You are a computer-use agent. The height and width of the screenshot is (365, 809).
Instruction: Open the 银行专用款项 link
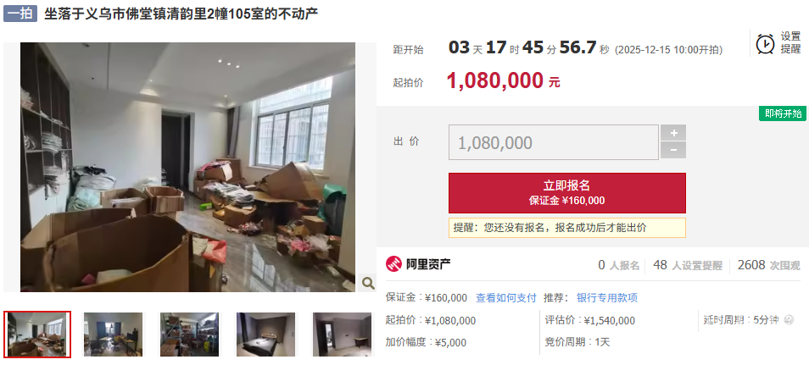[x=607, y=297]
